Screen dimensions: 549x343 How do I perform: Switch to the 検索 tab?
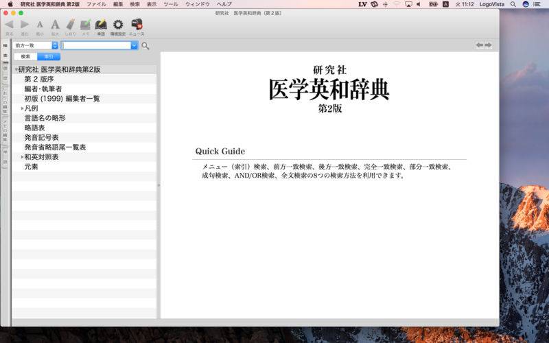pos(25,57)
